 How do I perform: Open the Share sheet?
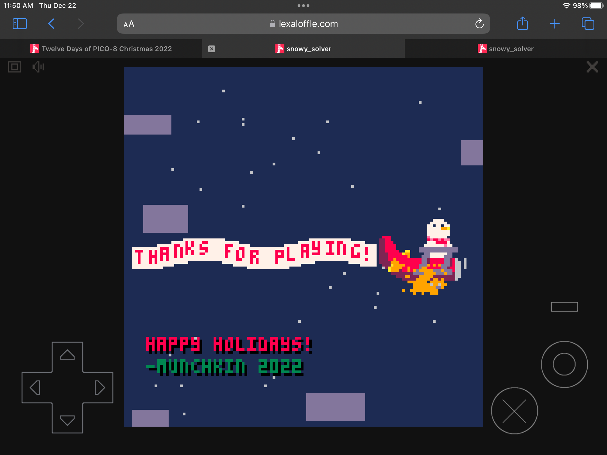(523, 23)
